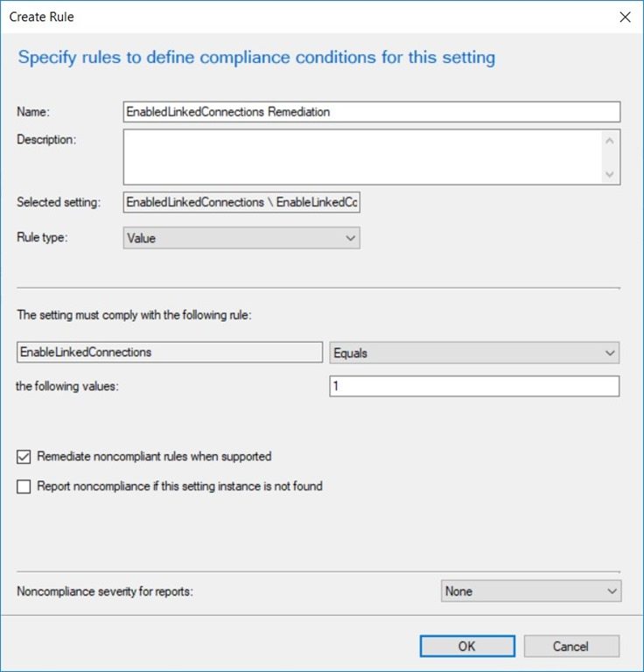
Task: Click the "Name:" label
Action: click(33, 112)
